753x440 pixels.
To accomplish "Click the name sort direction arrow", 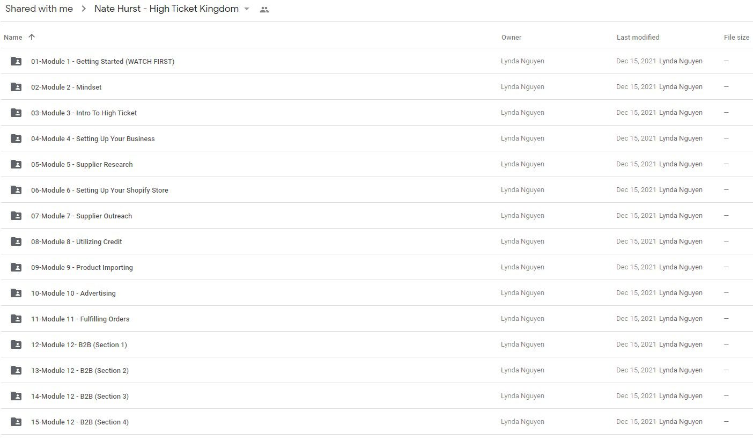I will (32, 37).
